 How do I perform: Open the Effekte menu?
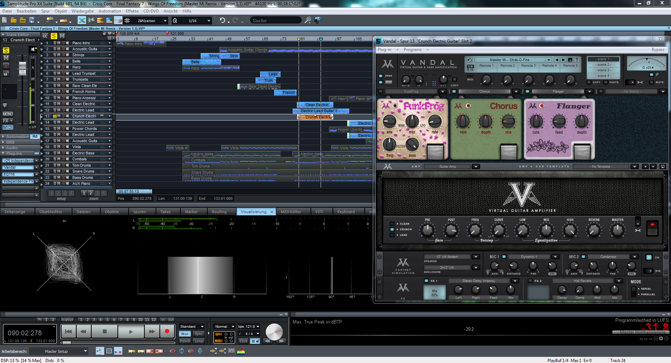[132, 11]
